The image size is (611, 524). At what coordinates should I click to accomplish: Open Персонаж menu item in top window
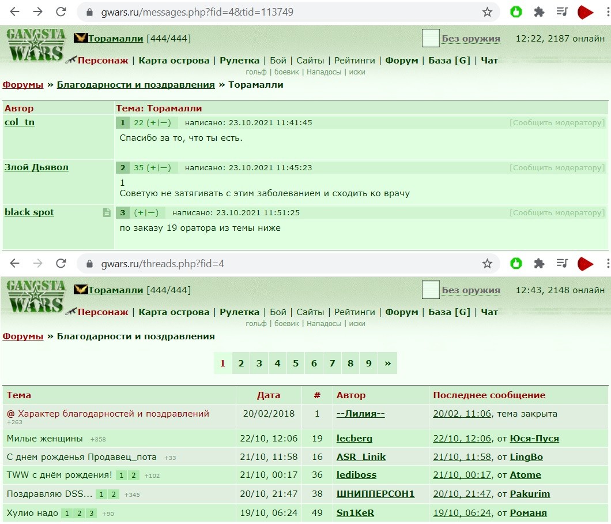103,61
